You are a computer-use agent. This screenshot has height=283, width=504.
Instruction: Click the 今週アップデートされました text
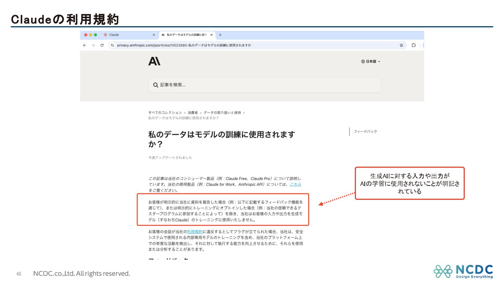tap(170, 158)
